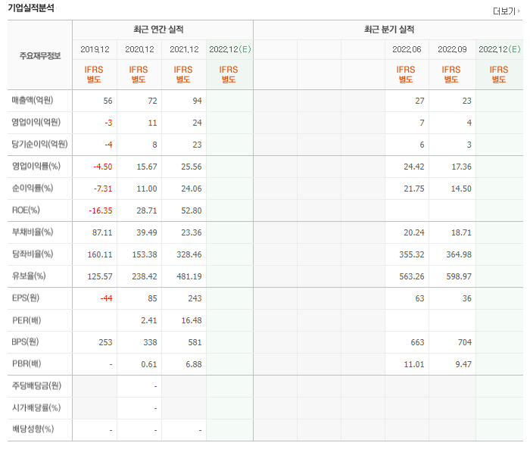Click the PER value 16.48
This screenshot has width=530, height=449.
click(192, 320)
